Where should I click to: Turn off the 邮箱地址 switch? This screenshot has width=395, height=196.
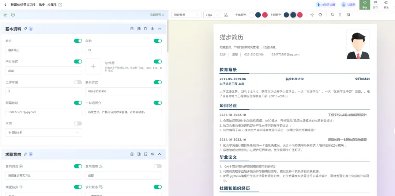[78, 103]
